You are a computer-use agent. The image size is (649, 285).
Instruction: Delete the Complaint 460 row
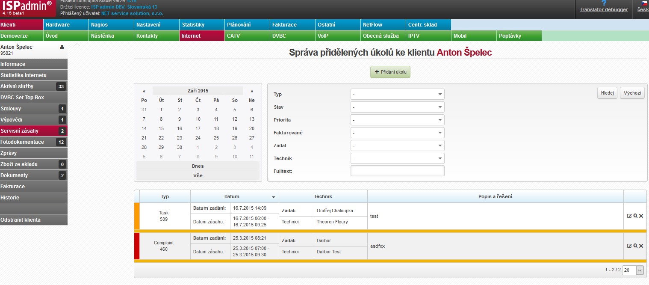click(641, 246)
